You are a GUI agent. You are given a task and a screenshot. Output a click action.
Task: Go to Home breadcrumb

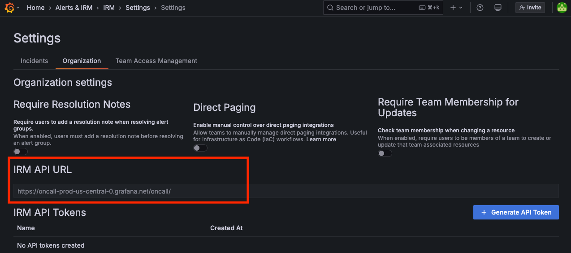click(x=35, y=8)
